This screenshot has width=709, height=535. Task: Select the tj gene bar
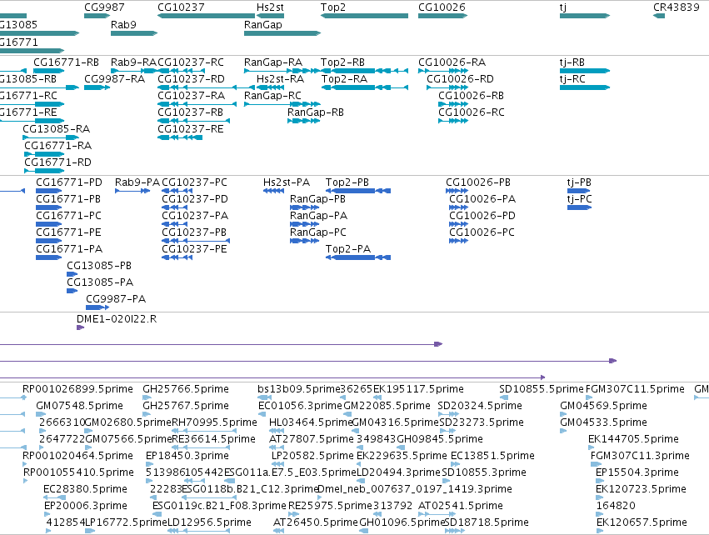[585, 16]
